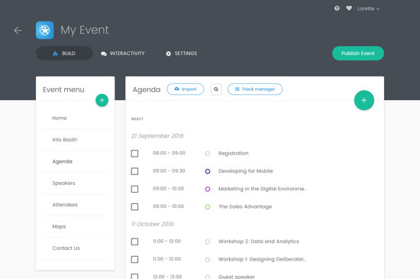Viewport: 420px width, 279px height.
Task: Check the Registration session checkbox
Action: click(134, 154)
